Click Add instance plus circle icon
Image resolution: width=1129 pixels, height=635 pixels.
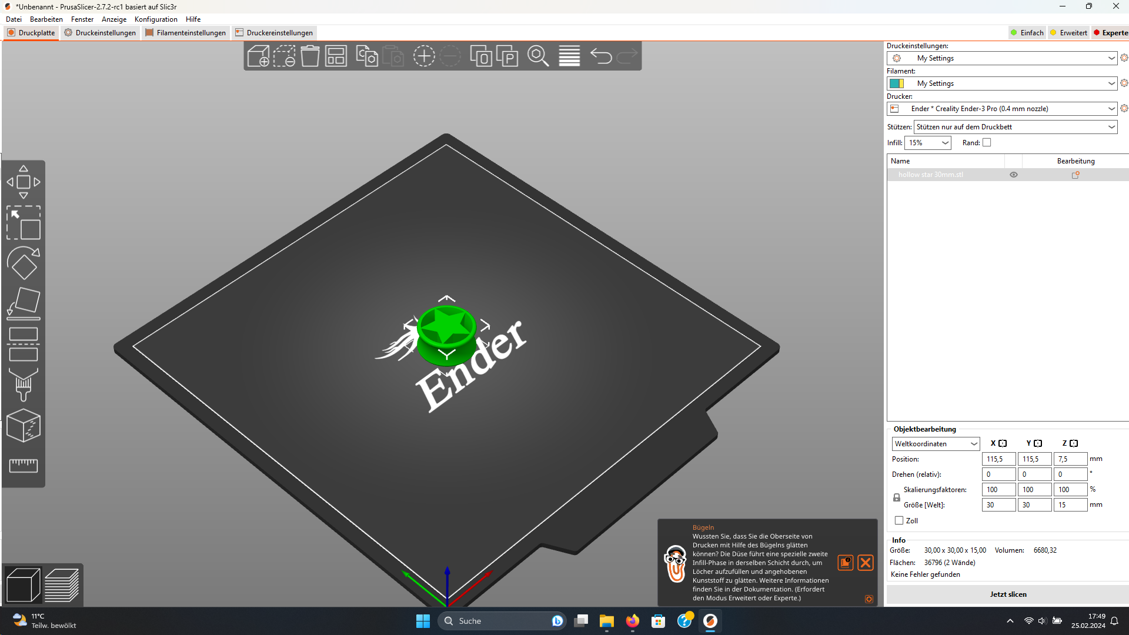coord(423,56)
